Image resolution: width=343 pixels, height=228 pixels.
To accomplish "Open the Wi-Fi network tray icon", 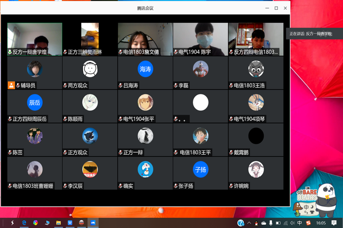I will pyautogui.click(x=286, y=223).
